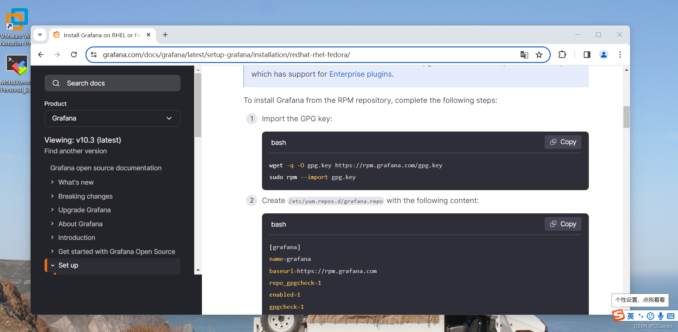Click the Sogou input method S logo

[x=618, y=315]
